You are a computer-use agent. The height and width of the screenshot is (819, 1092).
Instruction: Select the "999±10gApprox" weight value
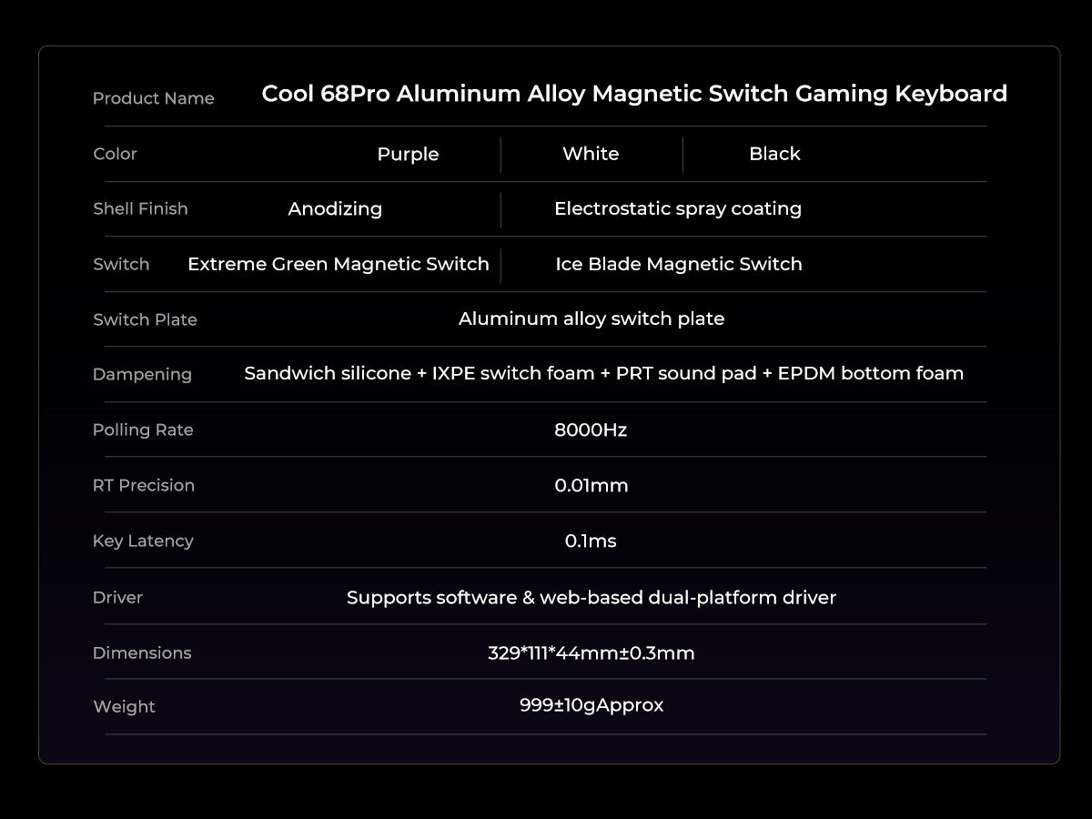(591, 705)
